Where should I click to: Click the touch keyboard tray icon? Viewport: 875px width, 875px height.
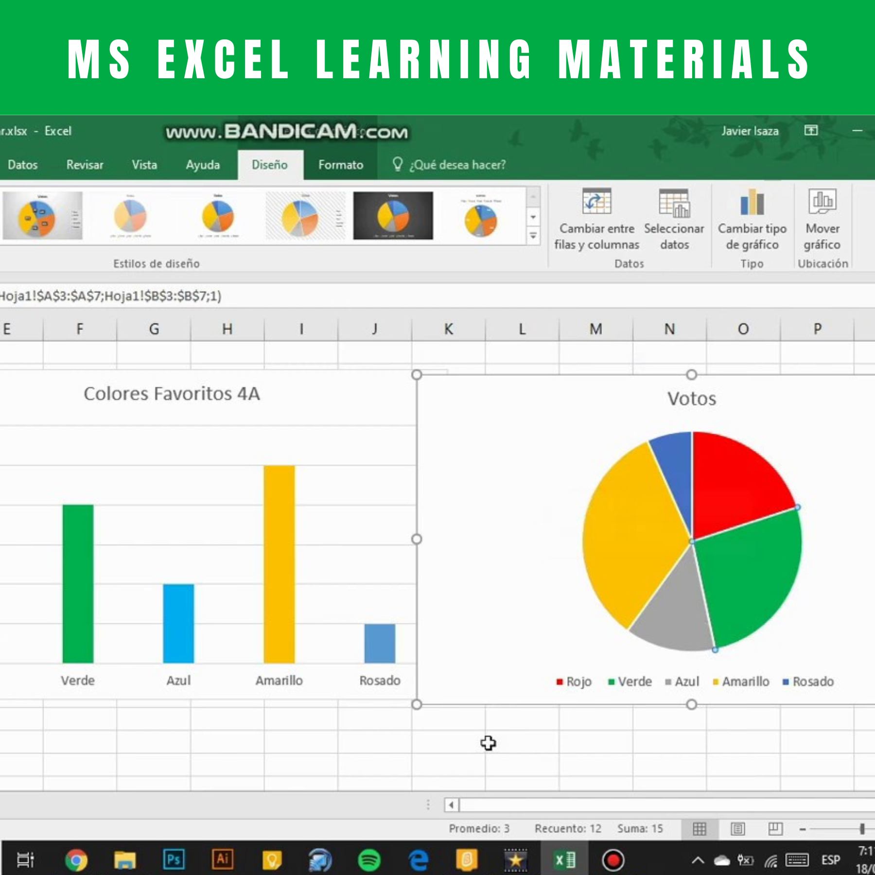(797, 860)
